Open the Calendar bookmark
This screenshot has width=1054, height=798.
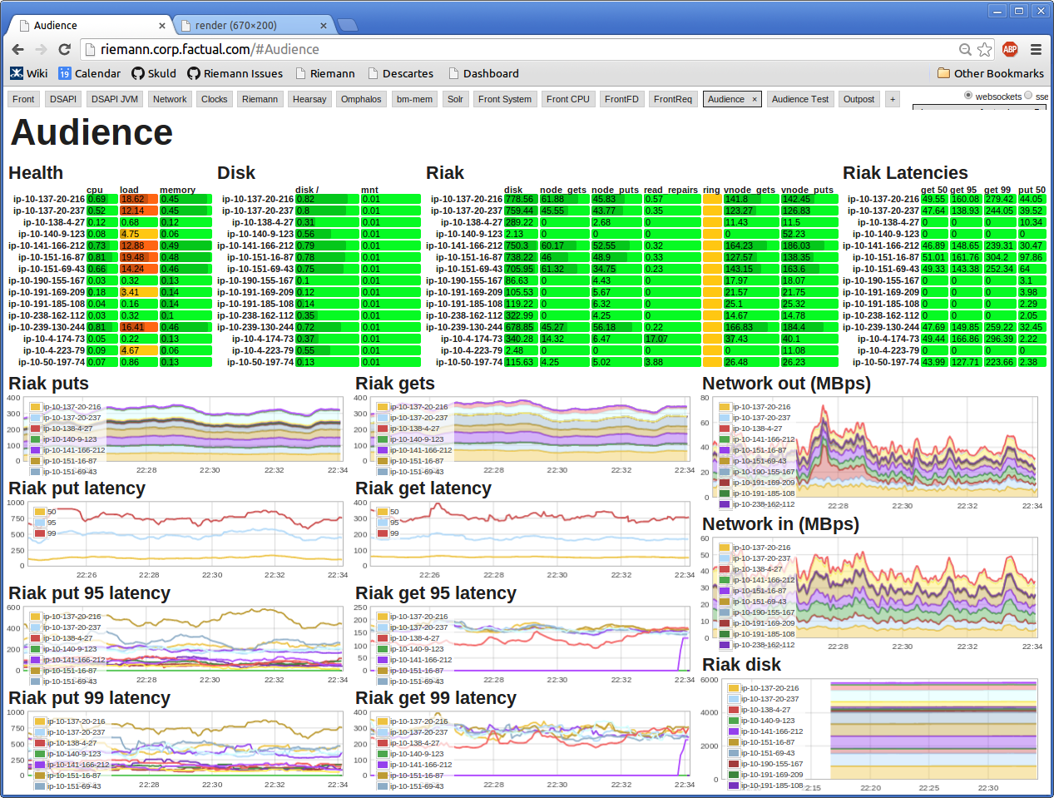point(89,73)
